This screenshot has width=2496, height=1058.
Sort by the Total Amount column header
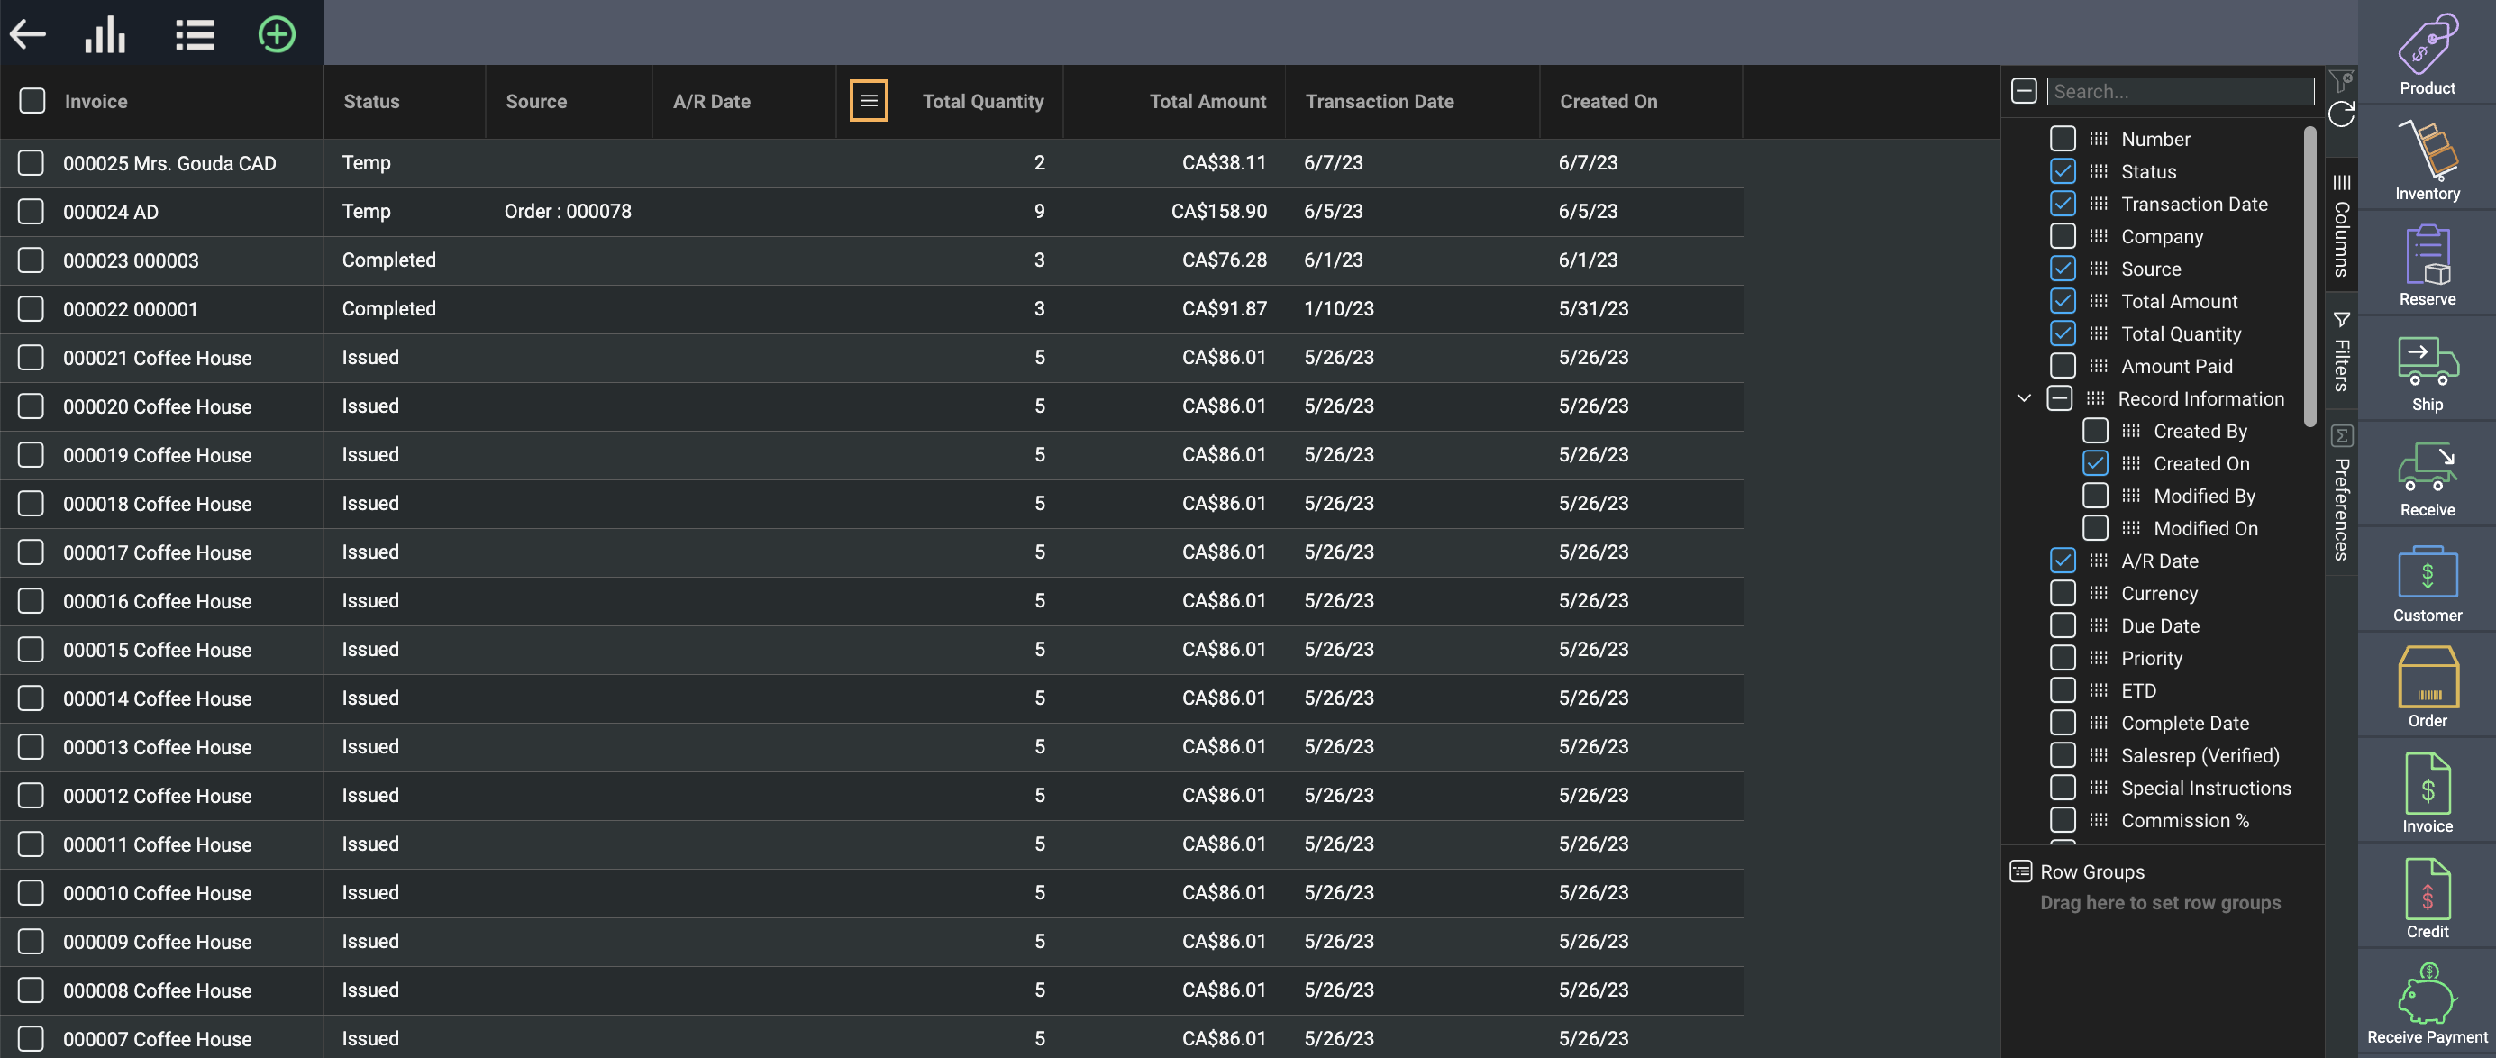click(1207, 101)
